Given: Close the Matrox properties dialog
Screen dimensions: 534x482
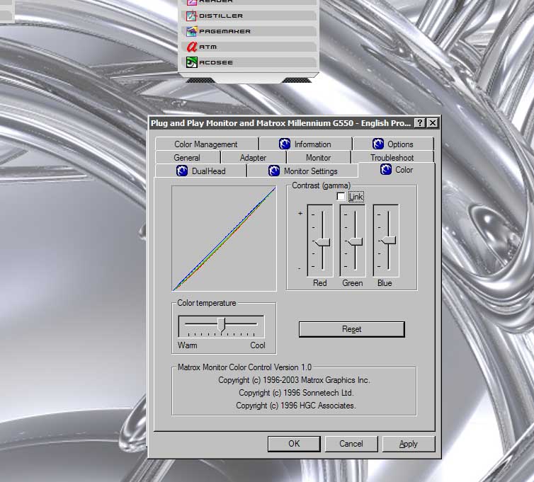Looking at the screenshot, I should coord(433,123).
